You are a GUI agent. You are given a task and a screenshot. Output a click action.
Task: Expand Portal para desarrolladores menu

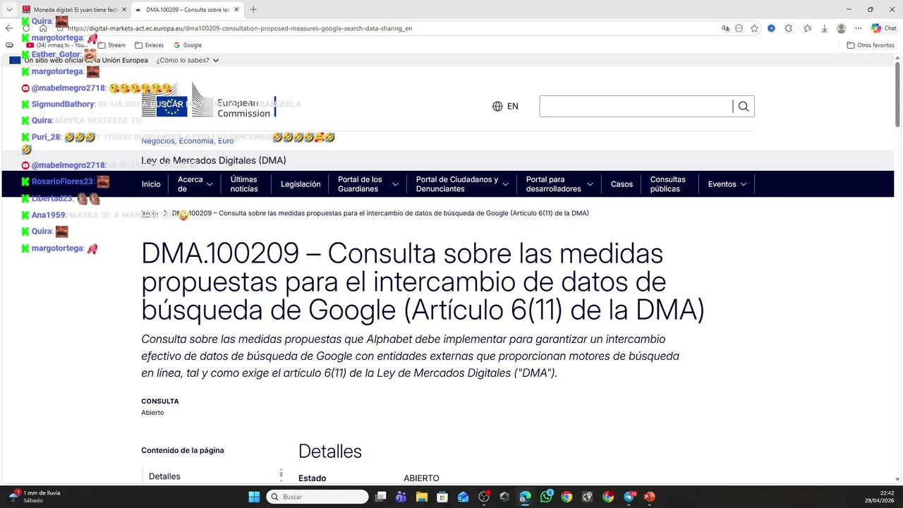(x=559, y=184)
